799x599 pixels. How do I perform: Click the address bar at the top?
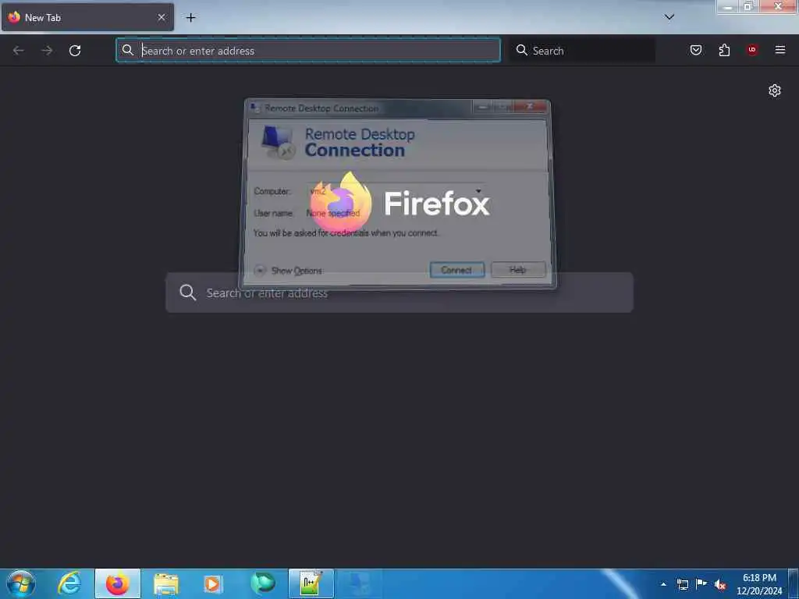(x=308, y=51)
